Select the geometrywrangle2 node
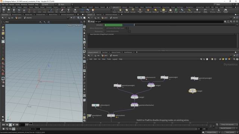This screenshot has height=134, width=239. (195, 78)
